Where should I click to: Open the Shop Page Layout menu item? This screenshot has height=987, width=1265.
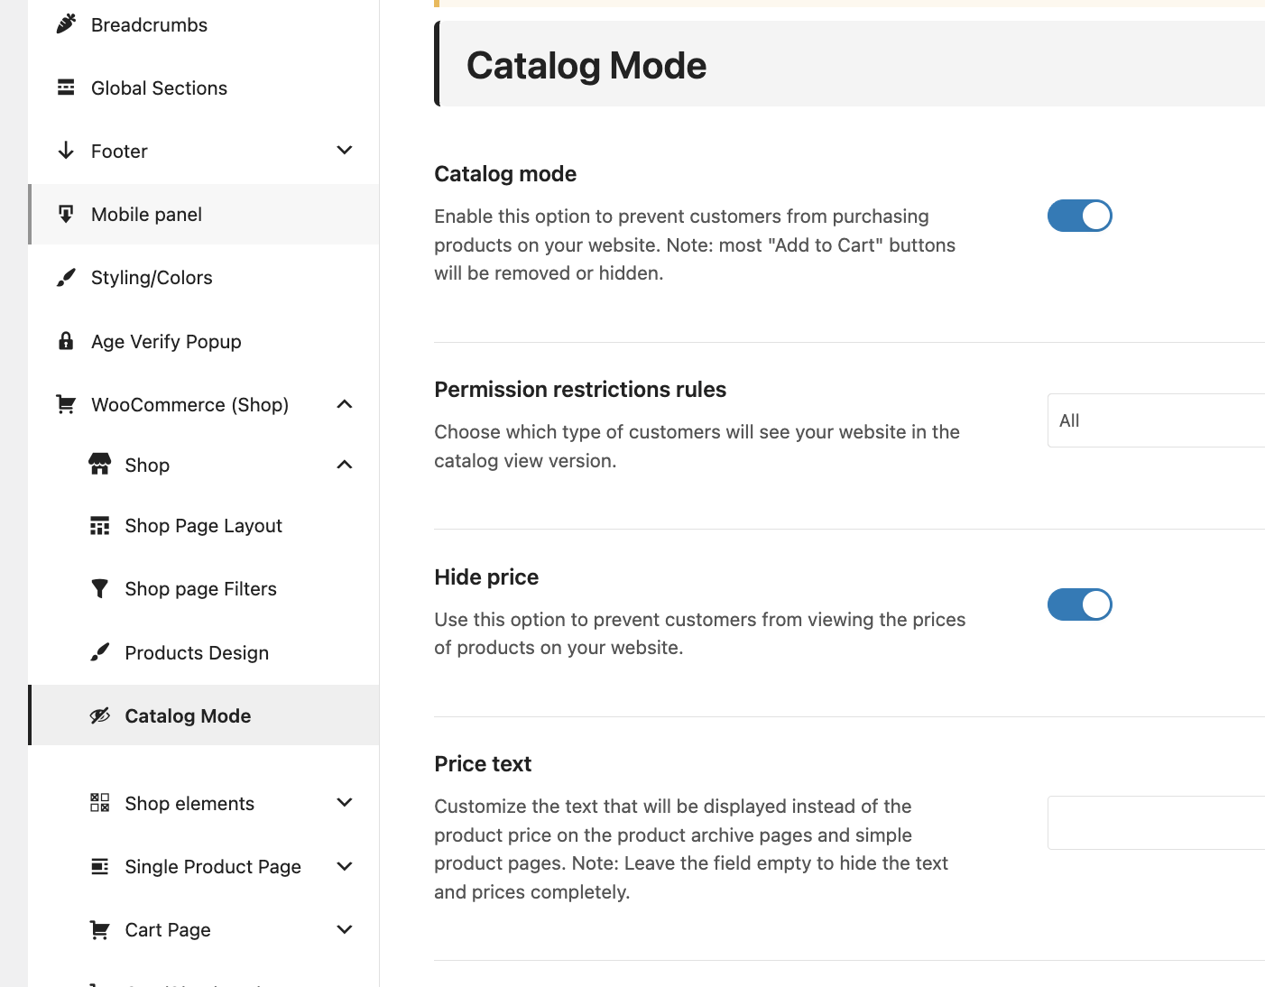tap(203, 526)
